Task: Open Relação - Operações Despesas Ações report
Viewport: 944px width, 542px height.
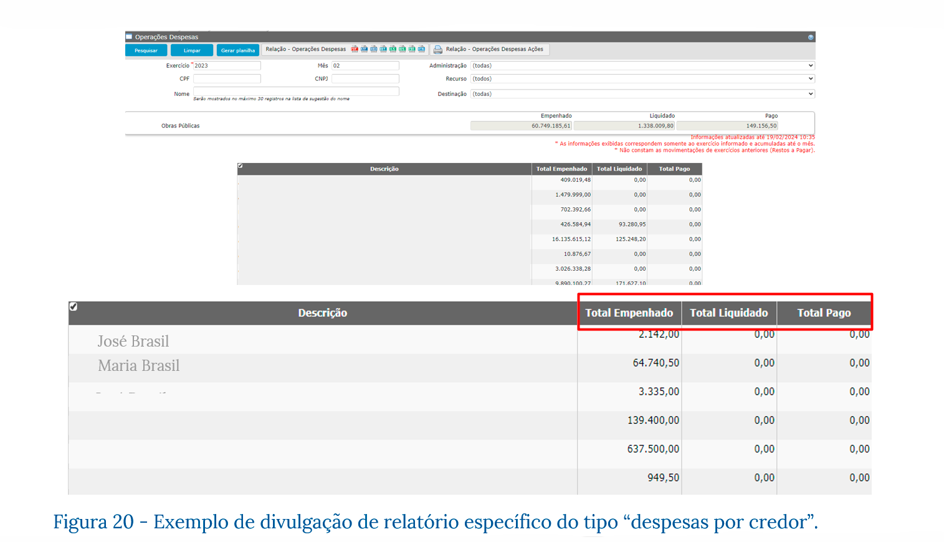Action: [x=489, y=49]
